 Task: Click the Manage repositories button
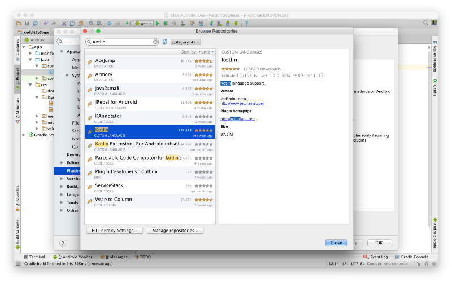coord(175,231)
